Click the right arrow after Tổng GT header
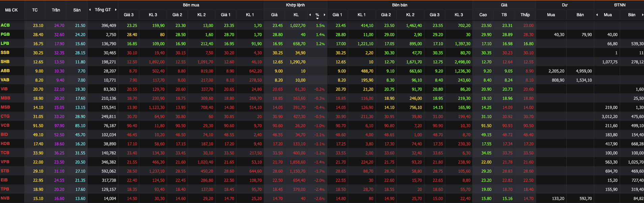644x203 pixels. pos(116,10)
